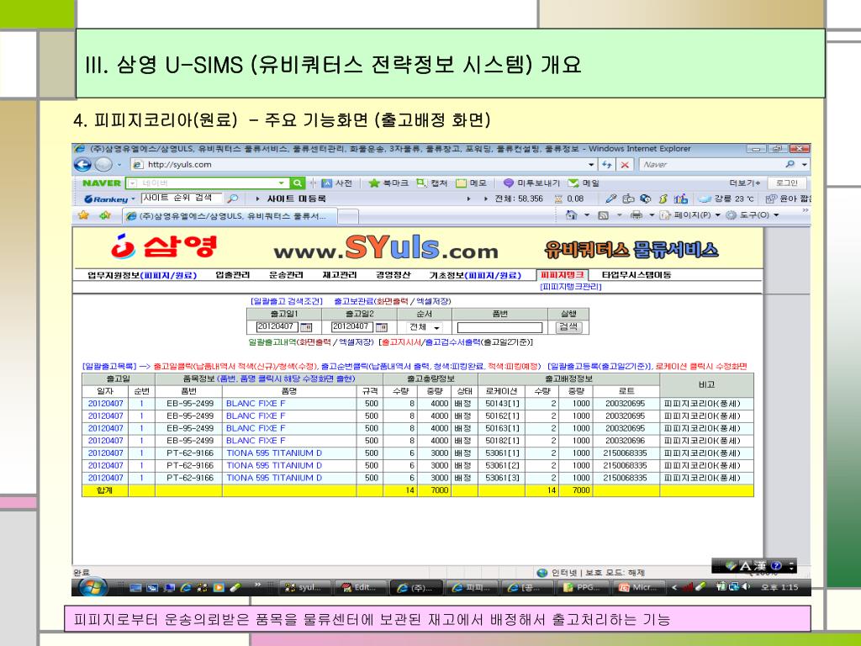Click the favorites star icon left of tab
Image resolution: width=861 pixels, height=646 pixels.
(x=85, y=215)
